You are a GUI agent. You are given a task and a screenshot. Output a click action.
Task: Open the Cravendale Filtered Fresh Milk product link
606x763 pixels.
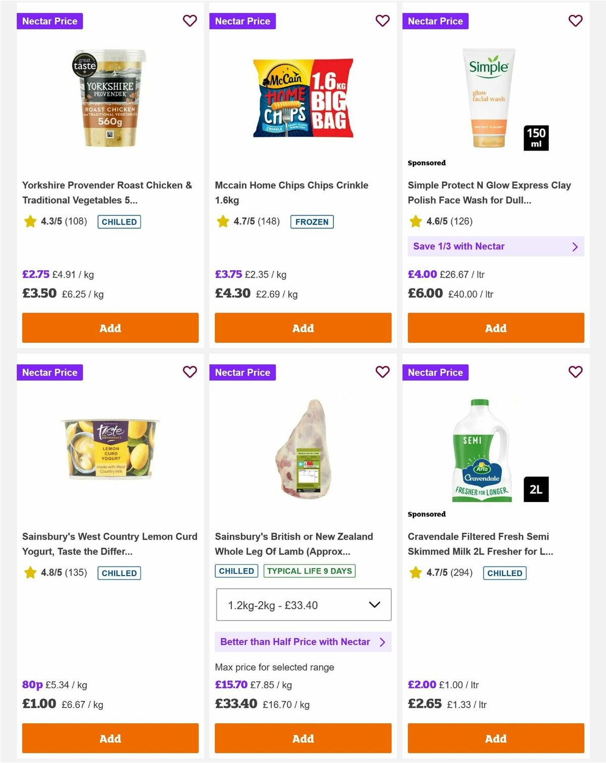click(481, 544)
